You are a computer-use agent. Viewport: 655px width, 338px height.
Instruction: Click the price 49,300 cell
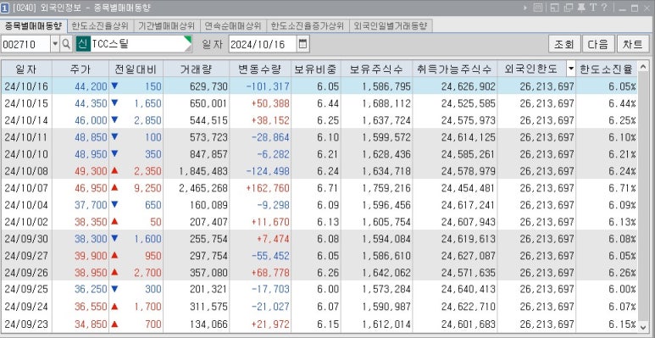(80, 171)
